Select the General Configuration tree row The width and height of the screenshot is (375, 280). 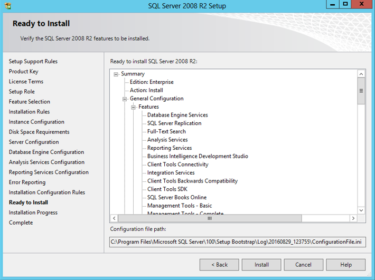tap(157, 99)
